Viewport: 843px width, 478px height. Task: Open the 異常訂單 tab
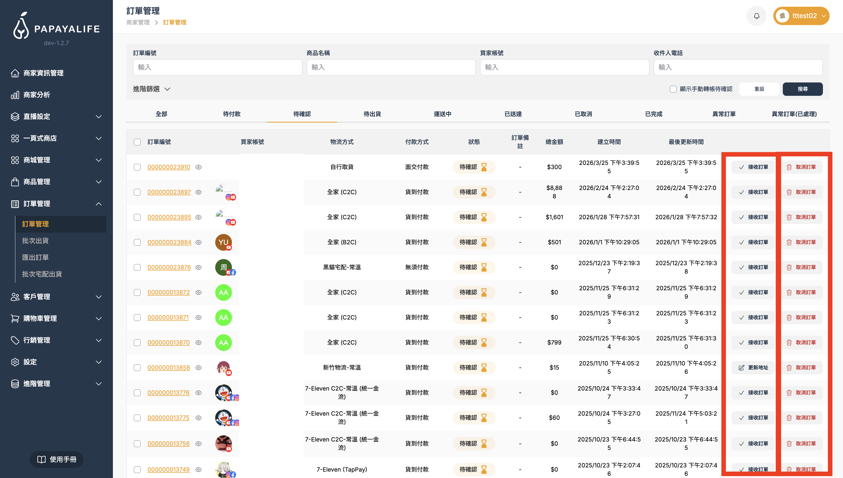(x=724, y=114)
